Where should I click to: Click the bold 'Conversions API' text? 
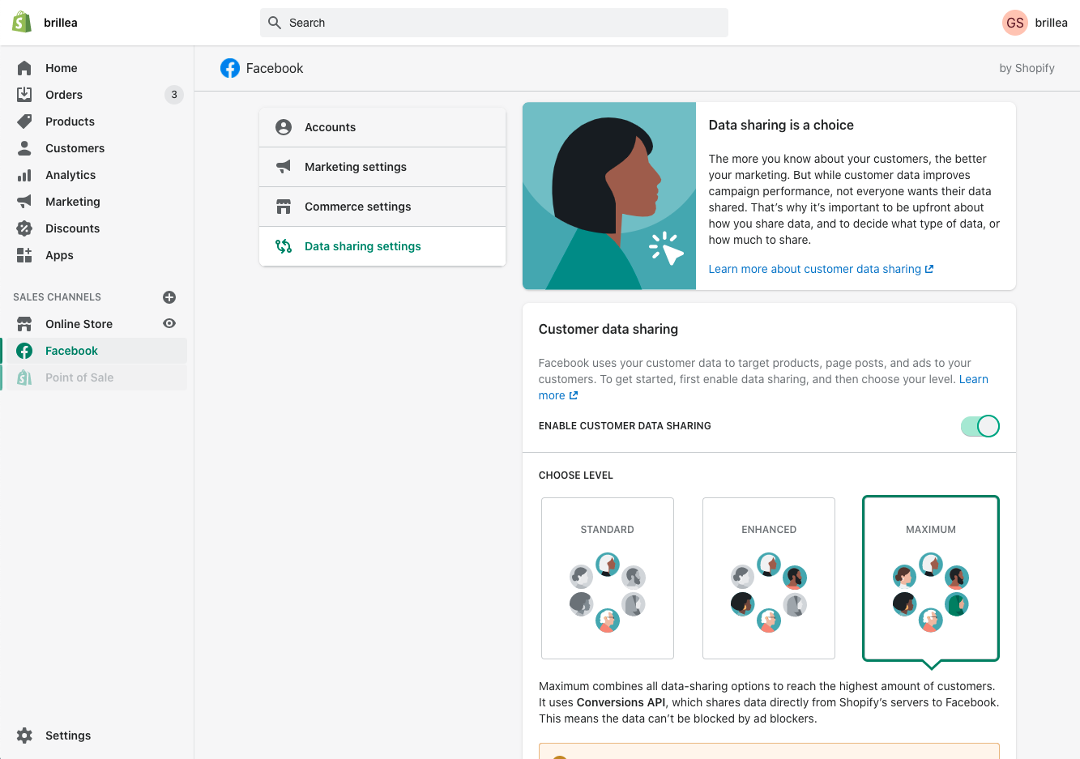621,702
